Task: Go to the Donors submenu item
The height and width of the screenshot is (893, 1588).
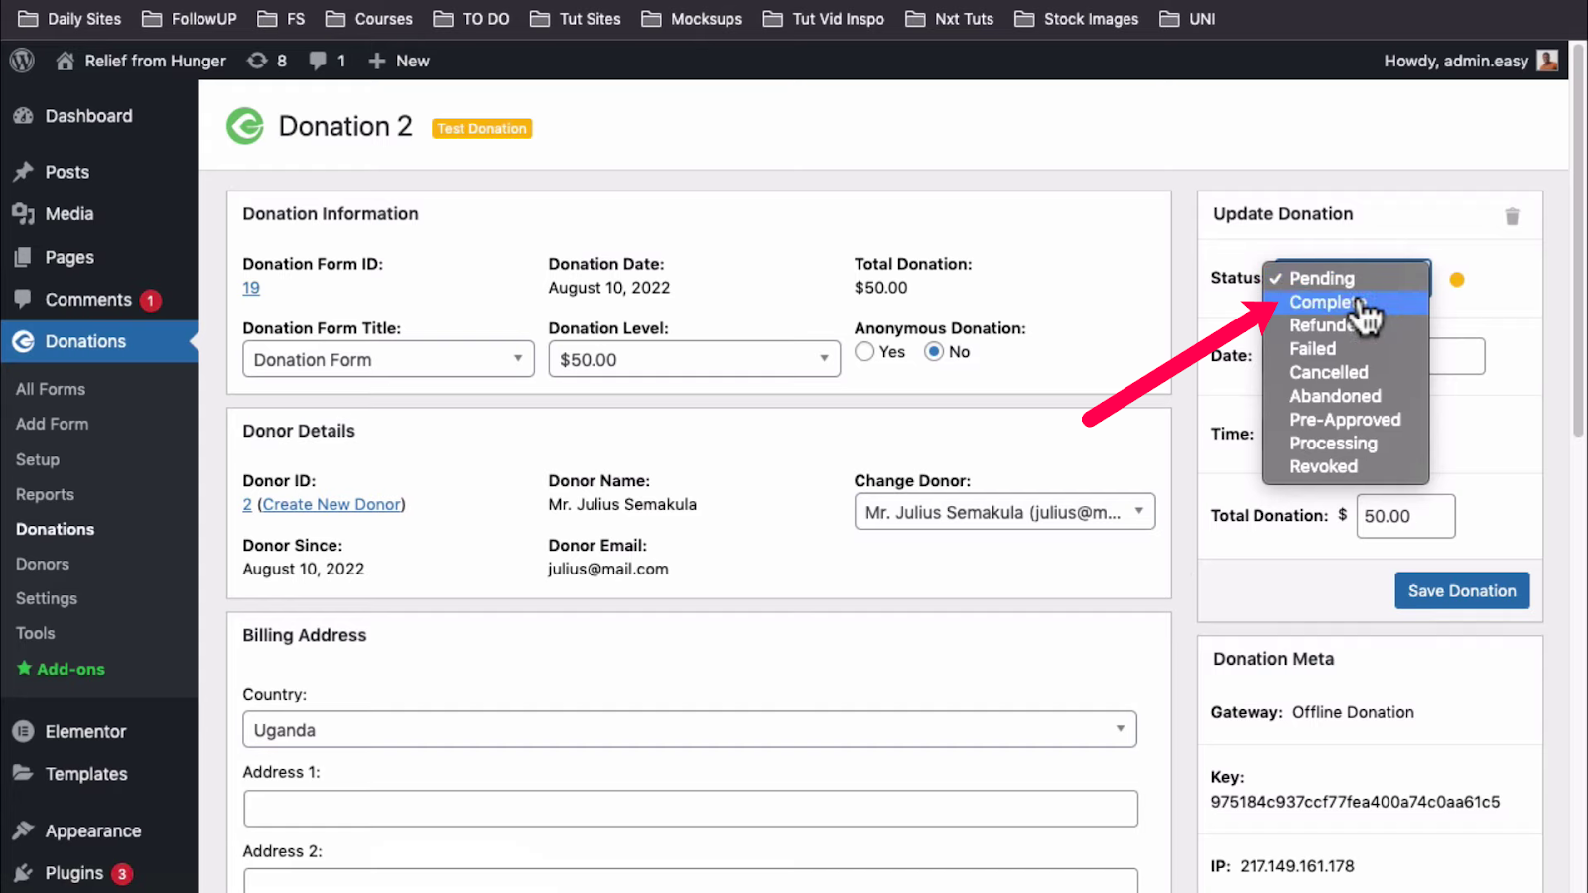Action: coord(43,564)
